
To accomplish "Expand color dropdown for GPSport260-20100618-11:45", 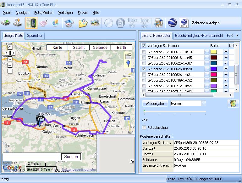I will (225, 58).
